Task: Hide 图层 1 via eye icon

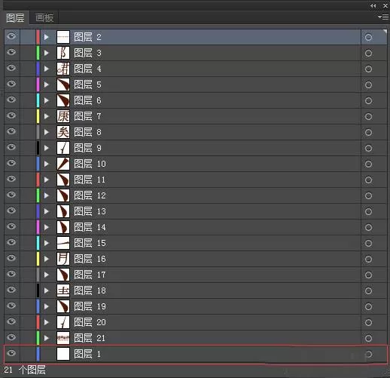Action: point(11,353)
